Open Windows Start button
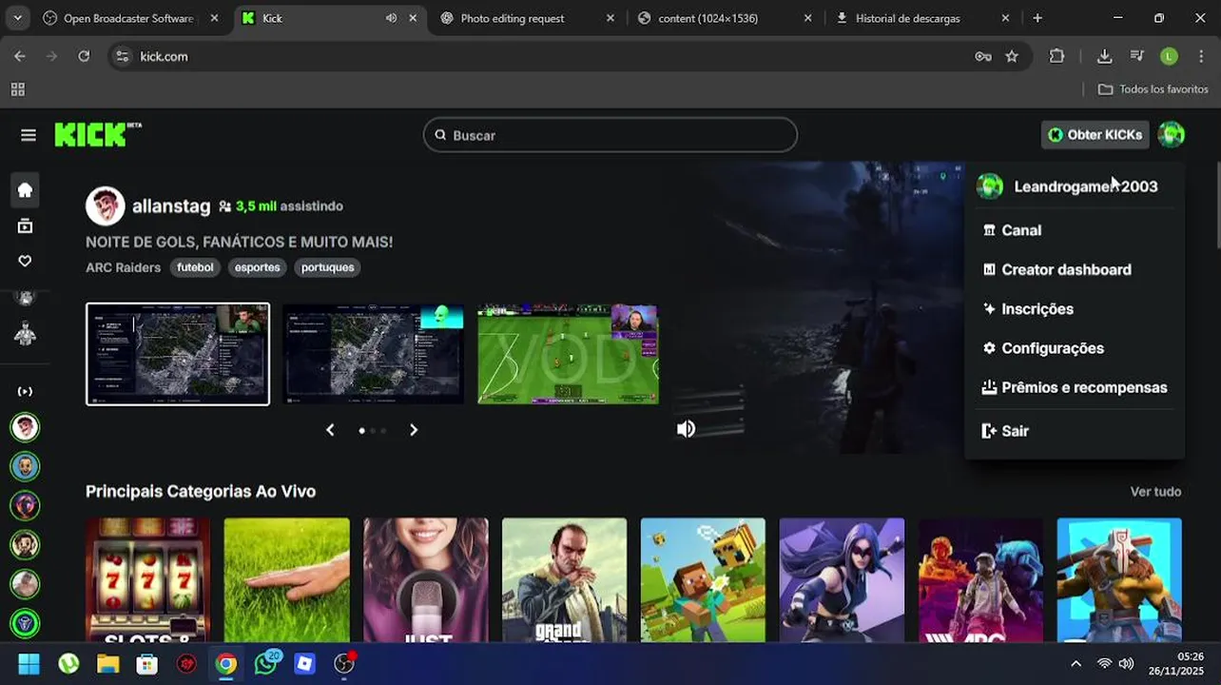This screenshot has height=685, width=1221. [29, 663]
